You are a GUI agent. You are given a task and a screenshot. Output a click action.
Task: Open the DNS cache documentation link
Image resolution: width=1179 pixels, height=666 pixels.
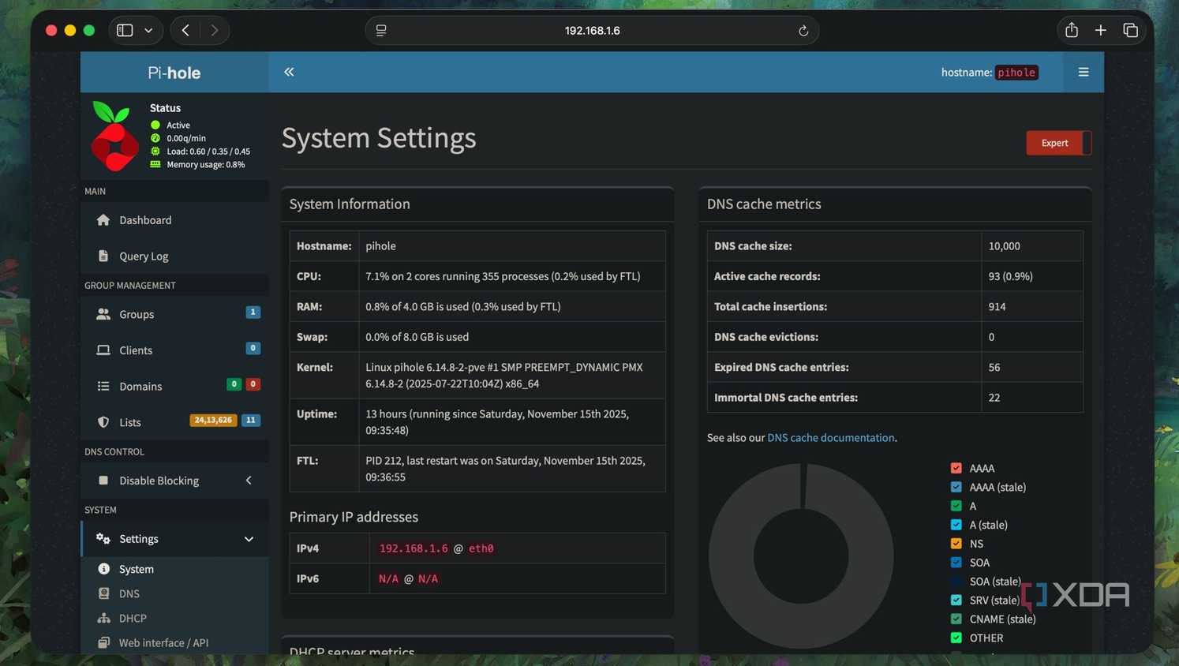click(831, 437)
